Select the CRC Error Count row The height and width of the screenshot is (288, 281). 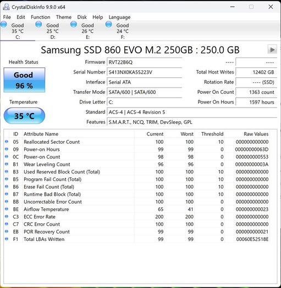(x=137, y=224)
